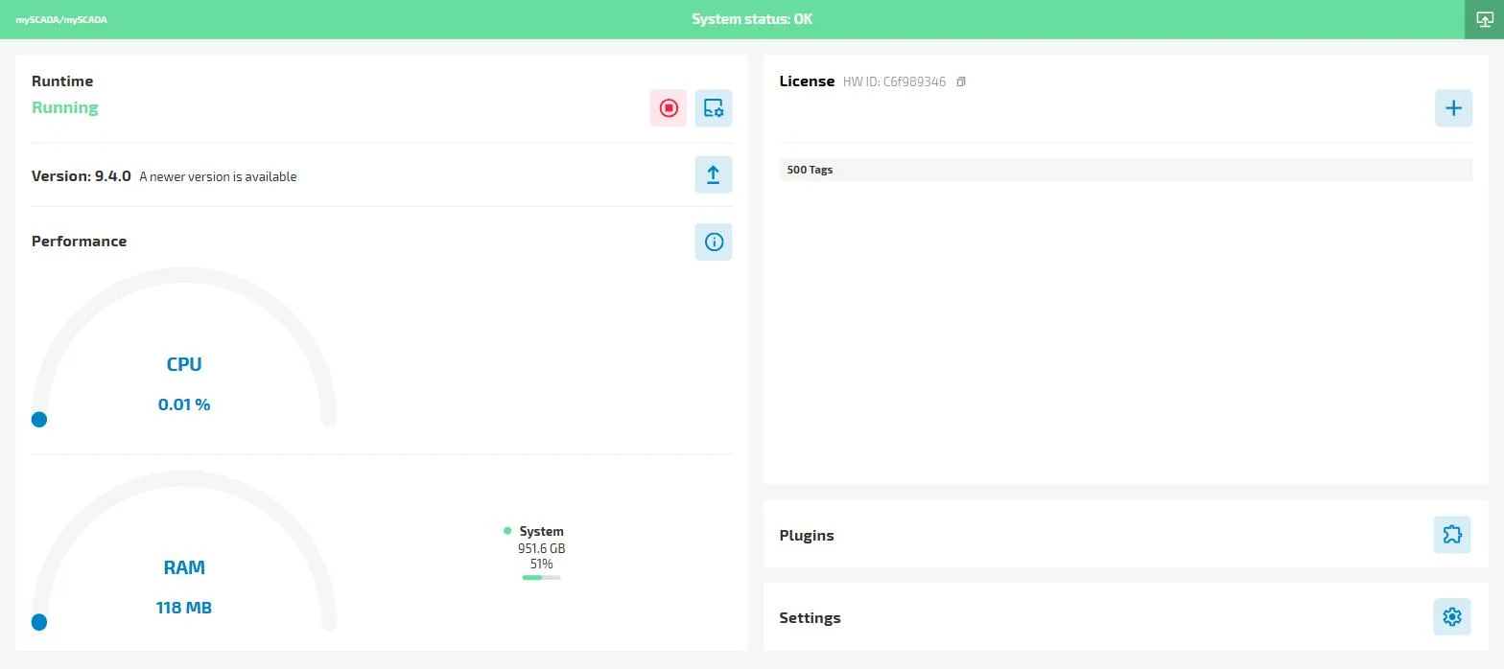
Task: Click the License heading
Action: [807, 81]
